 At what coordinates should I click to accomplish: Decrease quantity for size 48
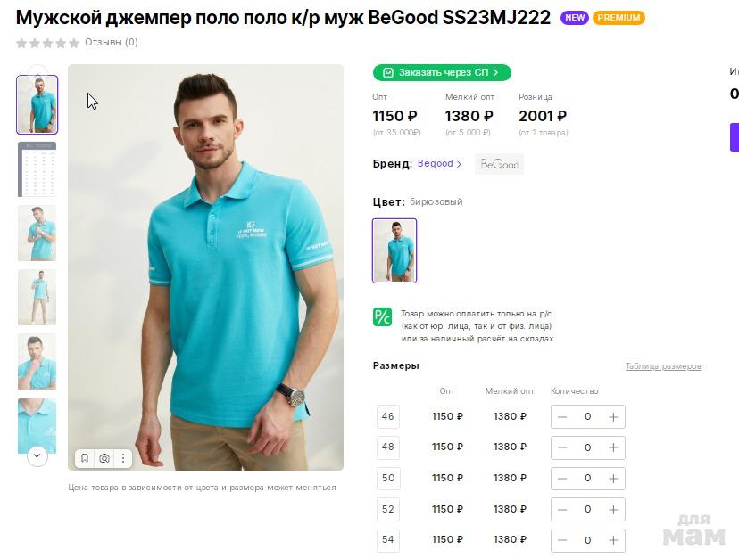562,447
